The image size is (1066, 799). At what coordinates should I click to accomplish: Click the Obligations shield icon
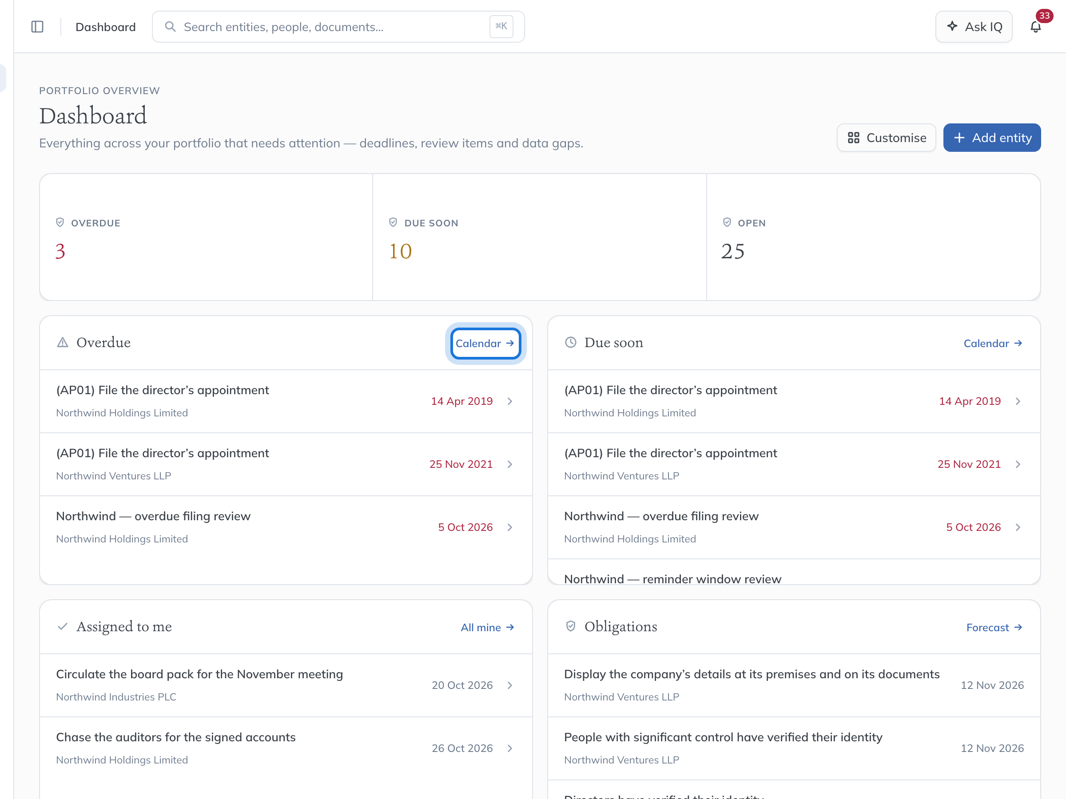point(571,627)
